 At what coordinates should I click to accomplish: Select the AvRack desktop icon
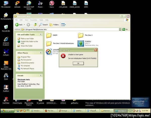(6, 52)
